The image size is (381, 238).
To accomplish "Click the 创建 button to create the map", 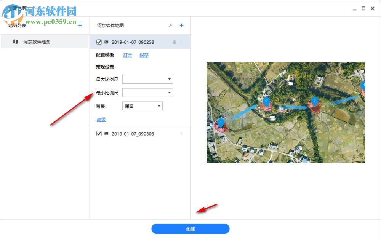I will (190, 228).
